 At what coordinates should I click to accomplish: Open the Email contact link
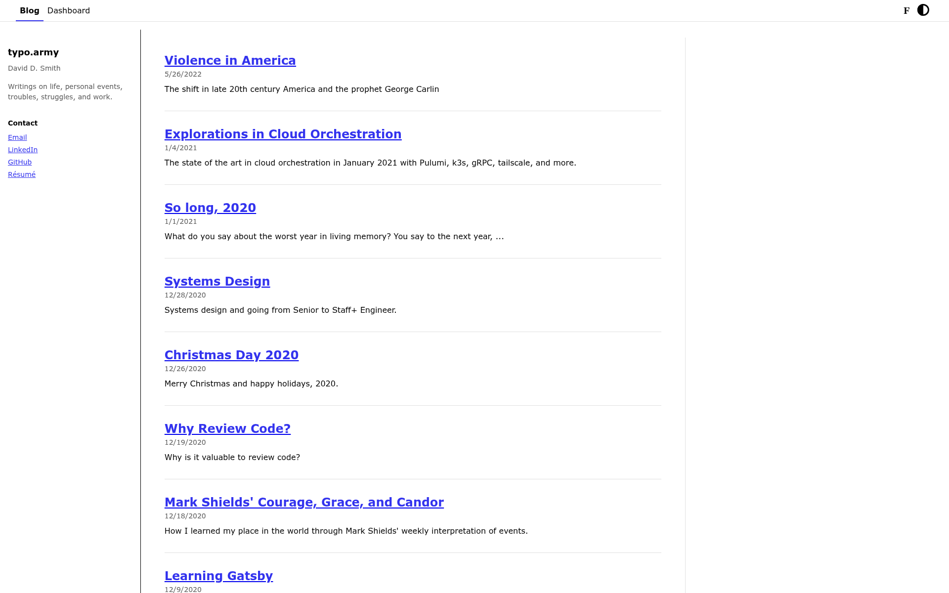click(17, 137)
